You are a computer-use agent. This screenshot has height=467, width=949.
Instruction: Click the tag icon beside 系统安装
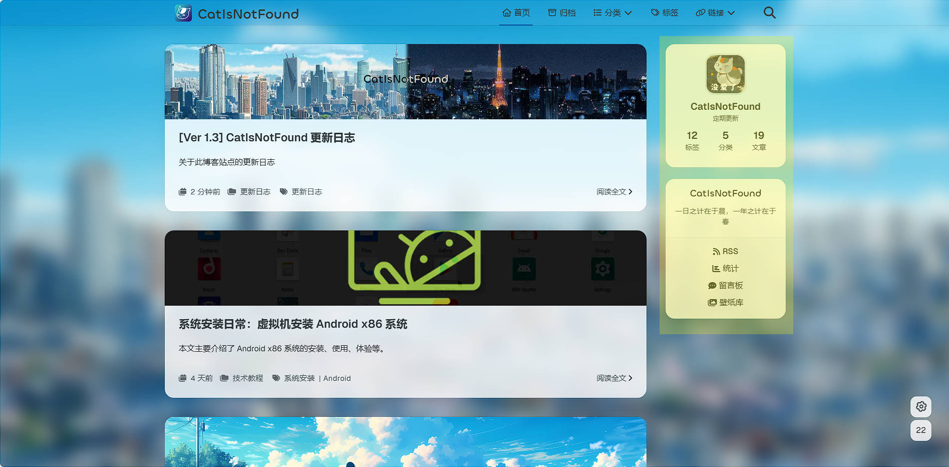(x=276, y=378)
